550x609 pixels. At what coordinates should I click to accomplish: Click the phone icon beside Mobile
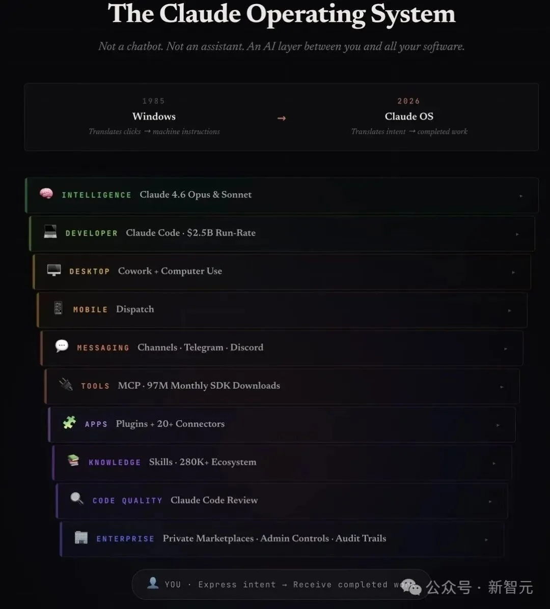click(x=58, y=308)
